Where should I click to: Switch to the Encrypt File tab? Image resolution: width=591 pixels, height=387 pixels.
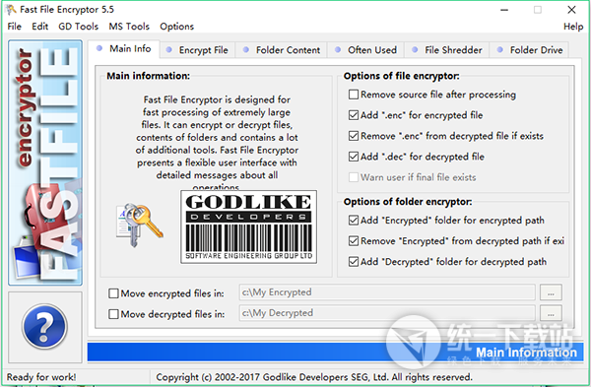(198, 50)
